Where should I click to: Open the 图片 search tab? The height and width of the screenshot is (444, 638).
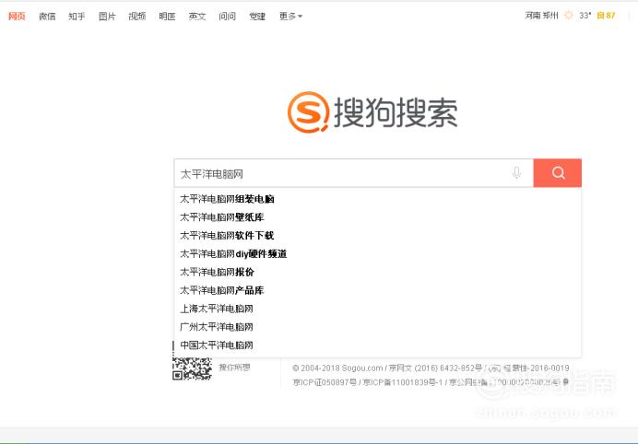[107, 16]
